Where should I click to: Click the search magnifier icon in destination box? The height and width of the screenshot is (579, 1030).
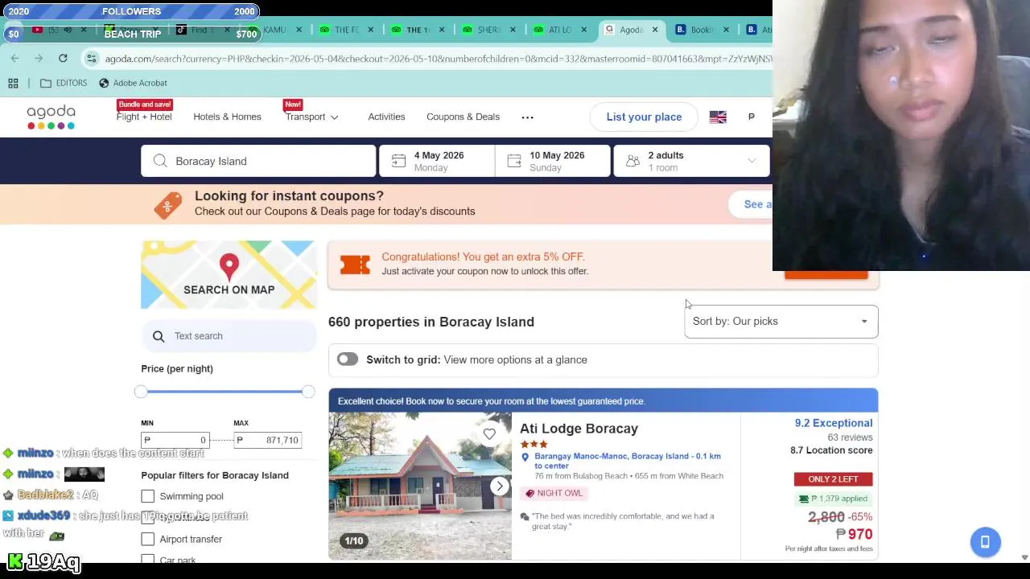click(x=160, y=161)
